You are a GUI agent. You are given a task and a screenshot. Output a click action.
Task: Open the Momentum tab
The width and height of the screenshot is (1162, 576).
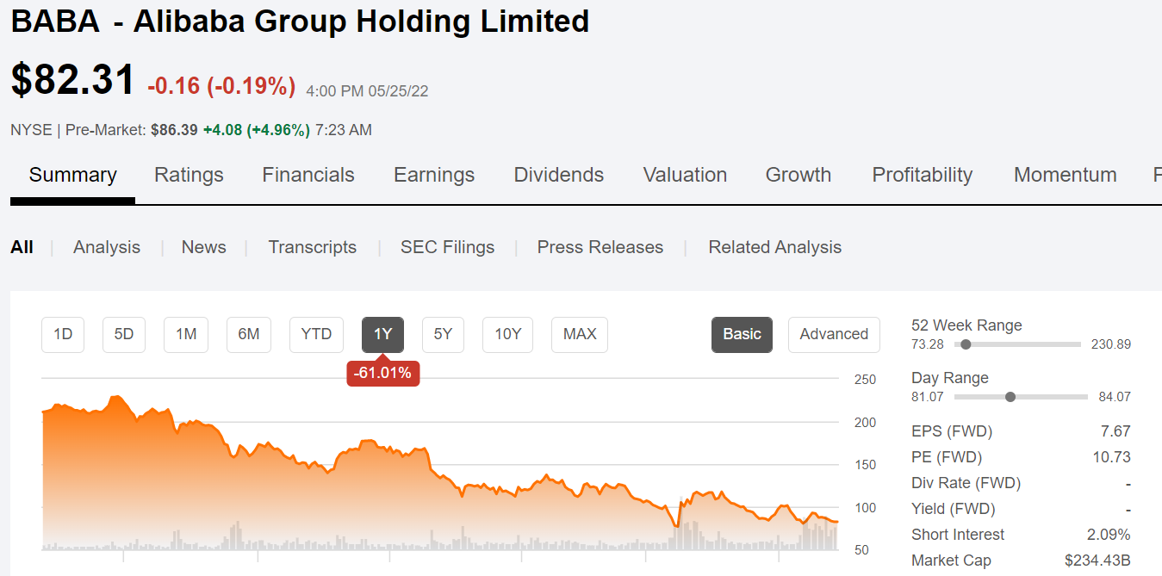pyautogui.click(x=1065, y=175)
